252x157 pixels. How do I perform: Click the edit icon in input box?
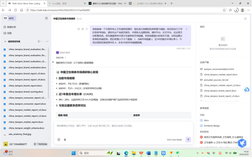coord(59,140)
